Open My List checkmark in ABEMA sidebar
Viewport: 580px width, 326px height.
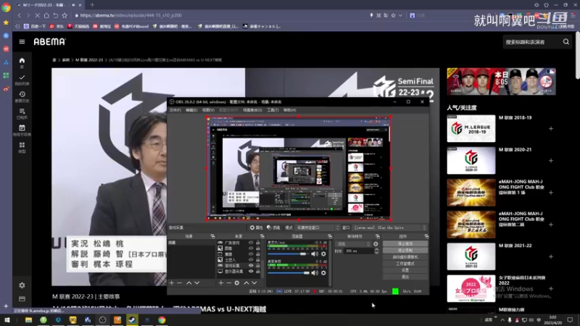pos(22,80)
